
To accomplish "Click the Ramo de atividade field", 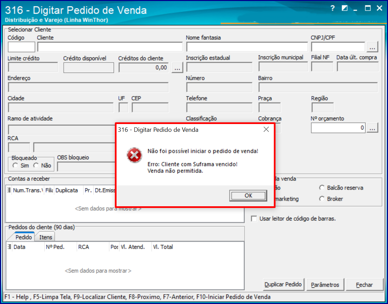I will [x=62, y=129].
